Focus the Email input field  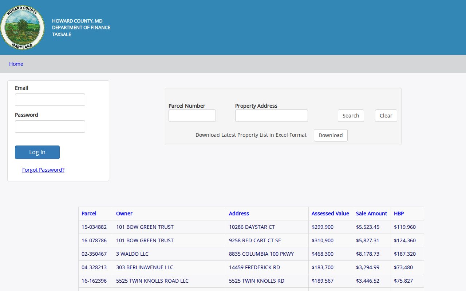[50, 100]
